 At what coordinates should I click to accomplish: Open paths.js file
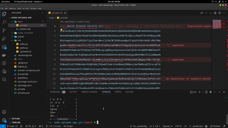click(x=24, y=48)
